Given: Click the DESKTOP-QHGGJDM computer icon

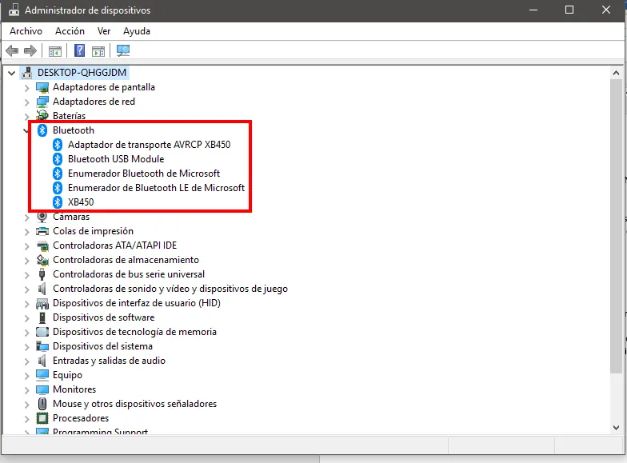Looking at the screenshot, I should (x=27, y=72).
